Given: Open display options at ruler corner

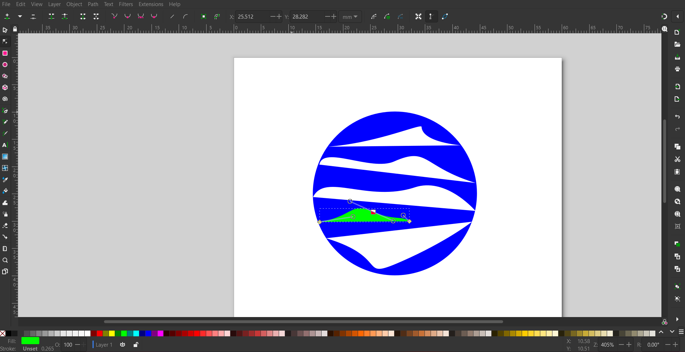Looking at the screenshot, I should click(664, 29).
